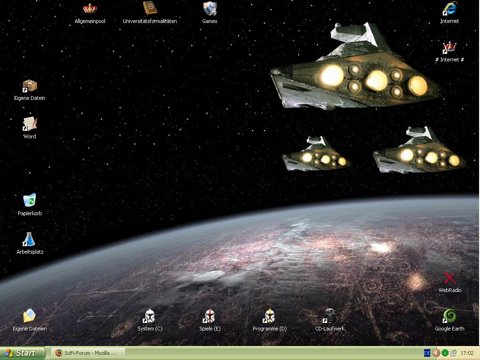Image resolution: width=480 pixels, height=360 pixels.
Task: Open the Allgemeinpool crown icon
Action: pyautogui.click(x=90, y=9)
